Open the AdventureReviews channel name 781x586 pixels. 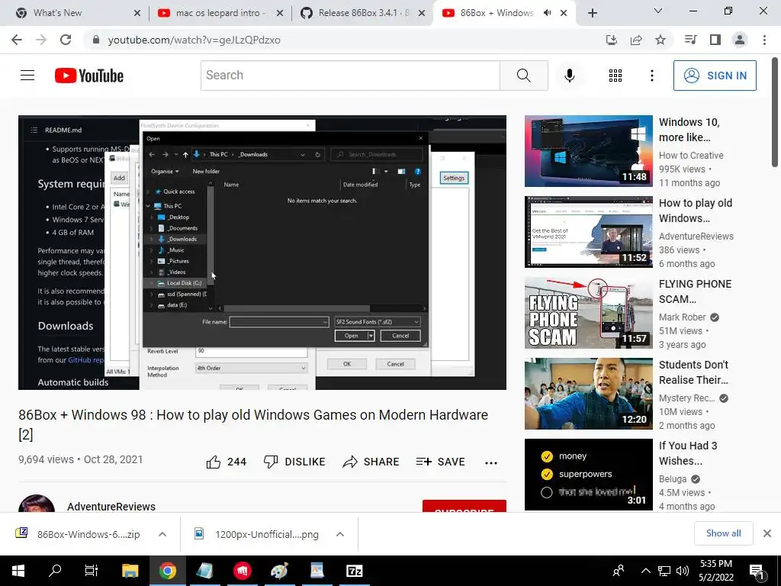tap(111, 507)
